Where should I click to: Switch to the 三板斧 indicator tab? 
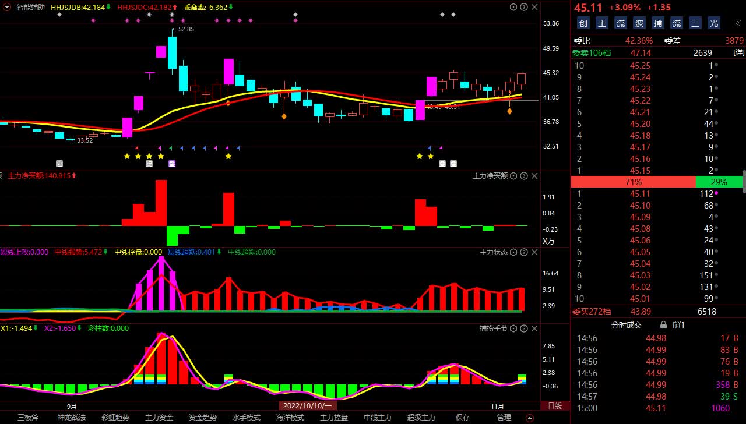(x=28, y=418)
